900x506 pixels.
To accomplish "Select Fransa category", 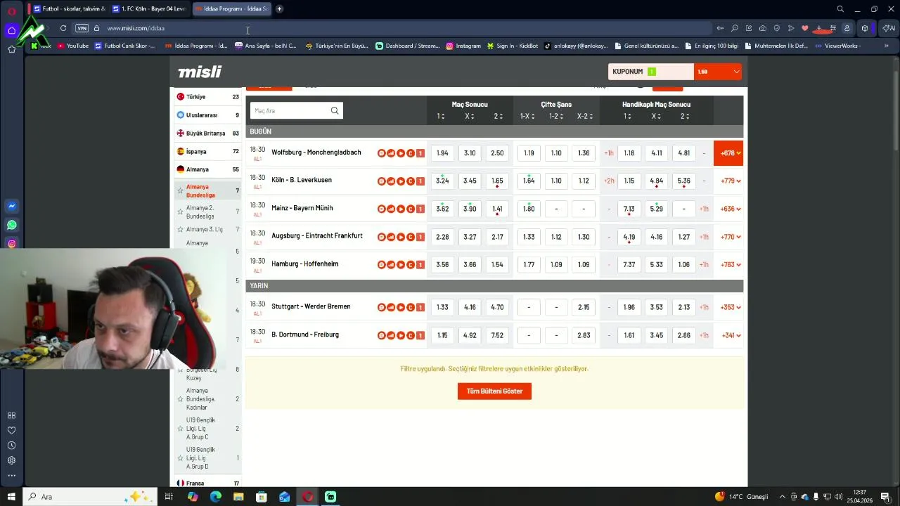I will click(x=207, y=483).
